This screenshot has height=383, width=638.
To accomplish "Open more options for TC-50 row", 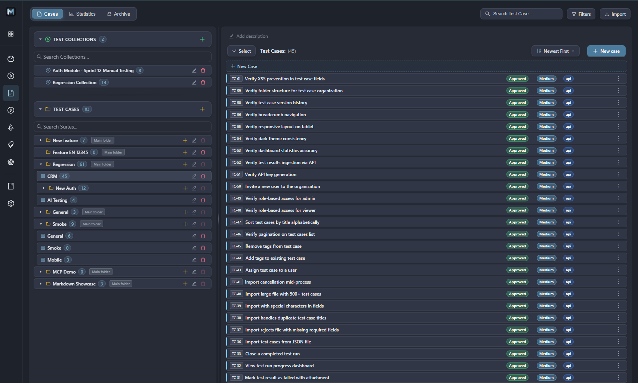I will [x=619, y=186].
